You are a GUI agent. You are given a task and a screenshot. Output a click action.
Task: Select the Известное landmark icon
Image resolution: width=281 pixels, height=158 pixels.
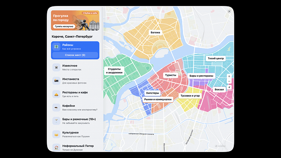point(56,67)
